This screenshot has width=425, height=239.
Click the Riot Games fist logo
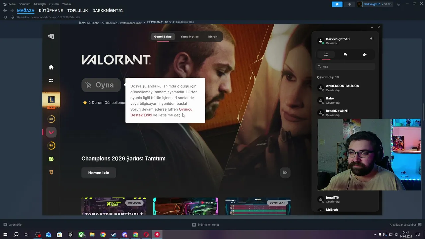pyautogui.click(x=51, y=36)
